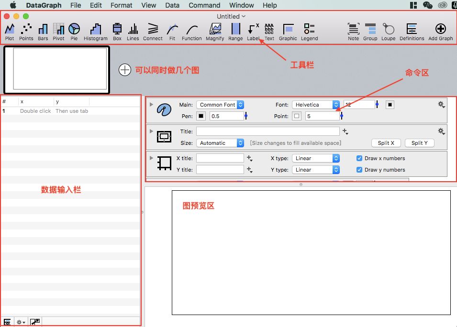
Task: Open the Y type Linear dropdown
Action: click(x=316, y=170)
